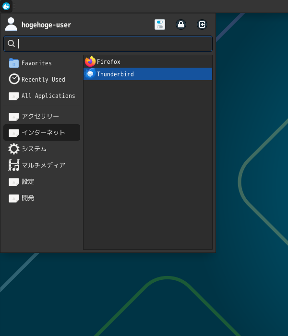Open the settings manager toggle icon
288x336 pixels.
click(160, 24)
